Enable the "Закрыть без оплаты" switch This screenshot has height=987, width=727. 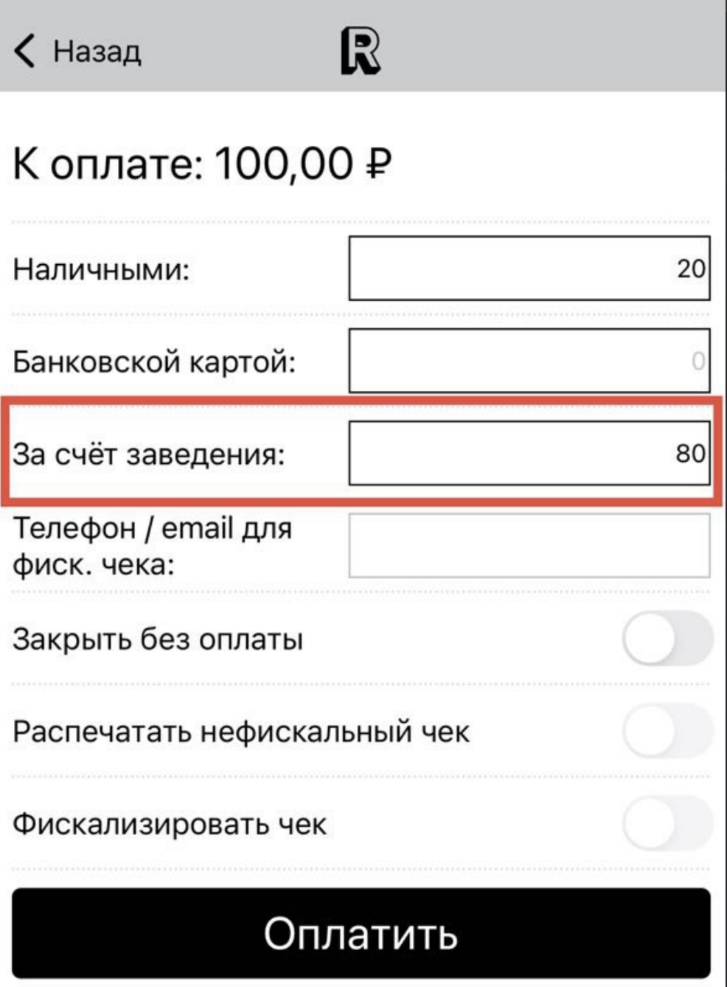click(667, 639)
